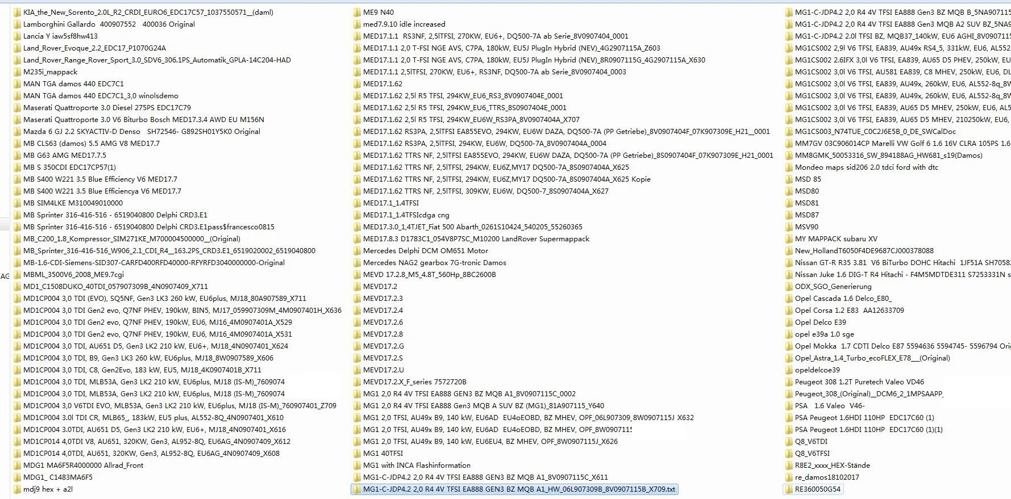Select the MSD 85 folder icon
This screenshot has height=499, width=1011.
789,179
